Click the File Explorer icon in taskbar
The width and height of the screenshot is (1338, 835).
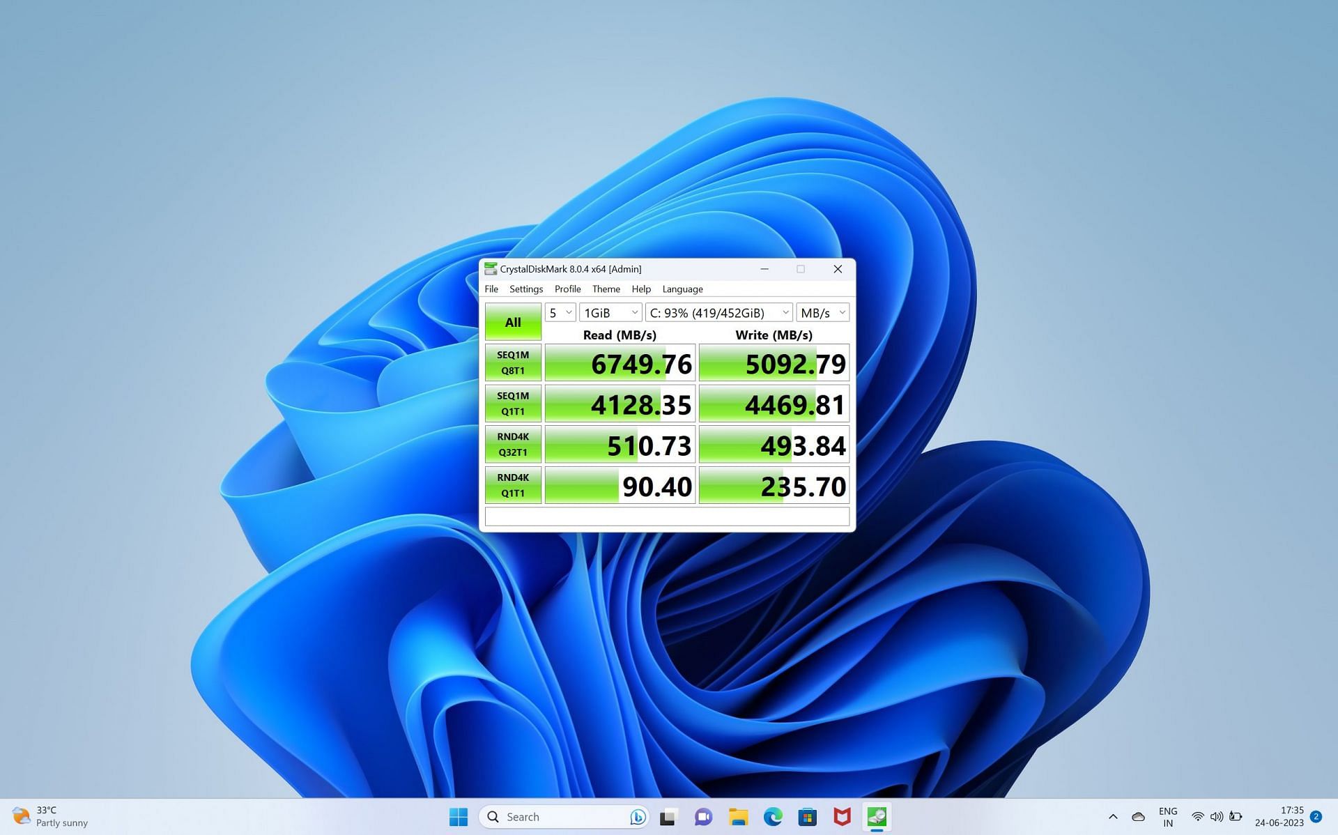click(738, 817)
